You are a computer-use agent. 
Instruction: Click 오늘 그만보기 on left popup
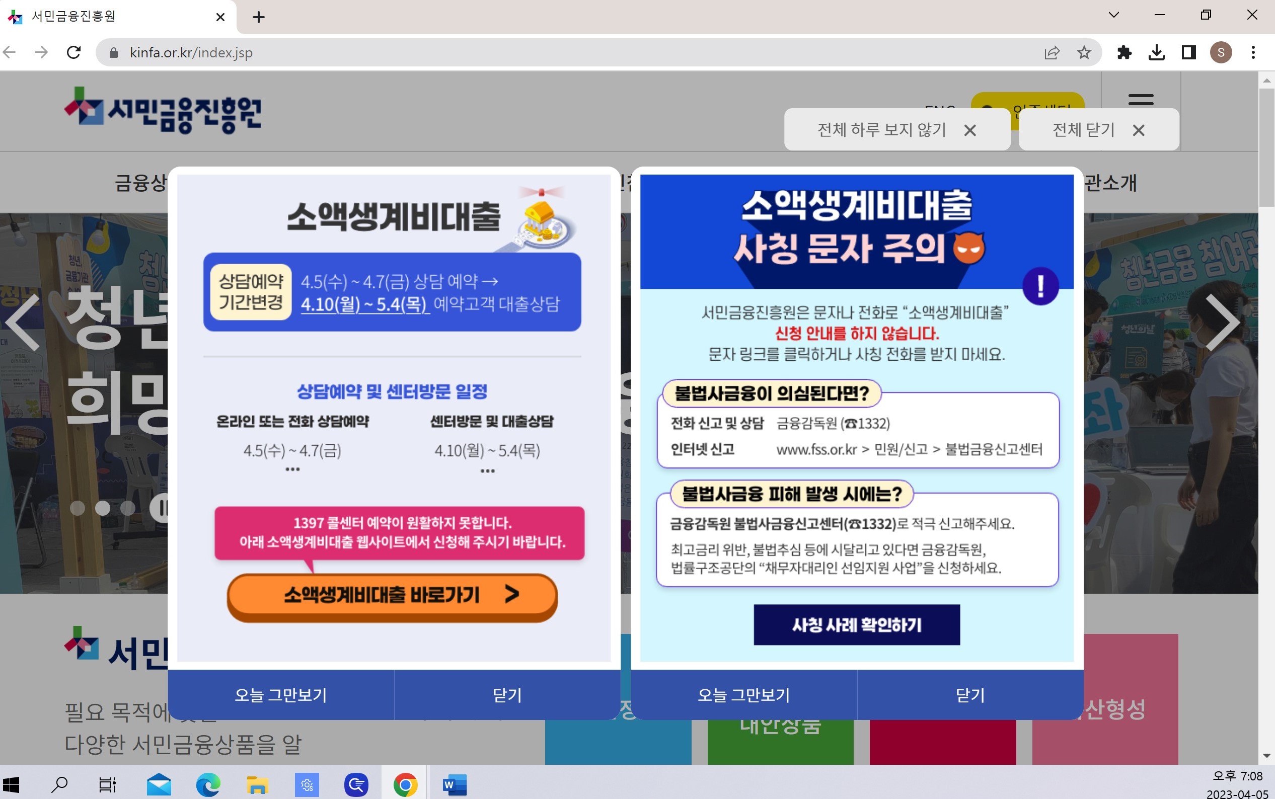pos(281,694)
